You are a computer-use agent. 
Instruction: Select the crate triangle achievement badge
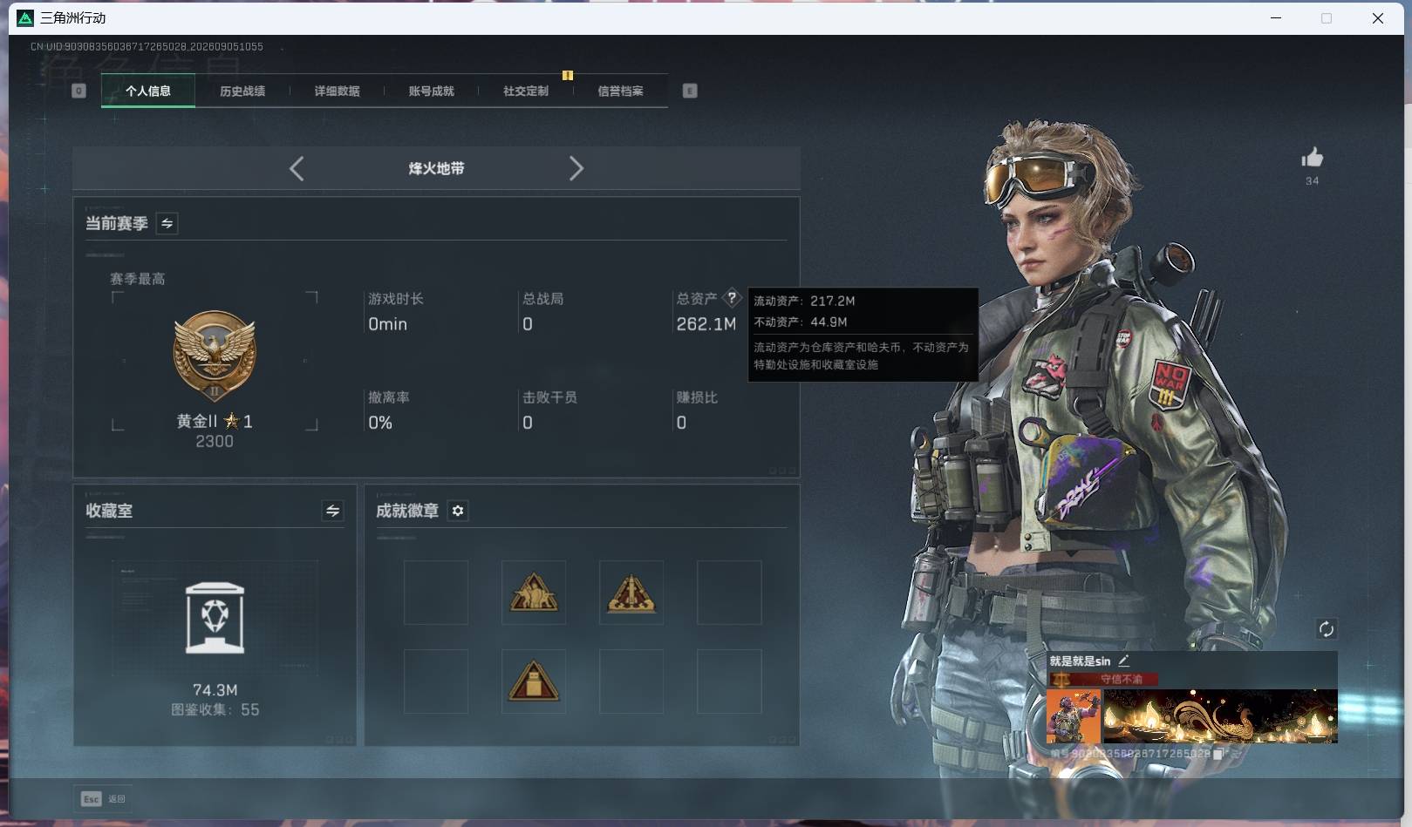(x=534, y=681)
